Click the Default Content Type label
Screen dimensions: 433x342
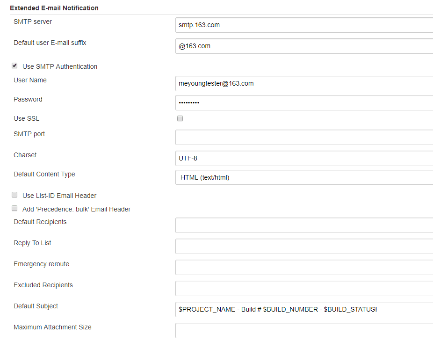point(44,174)
